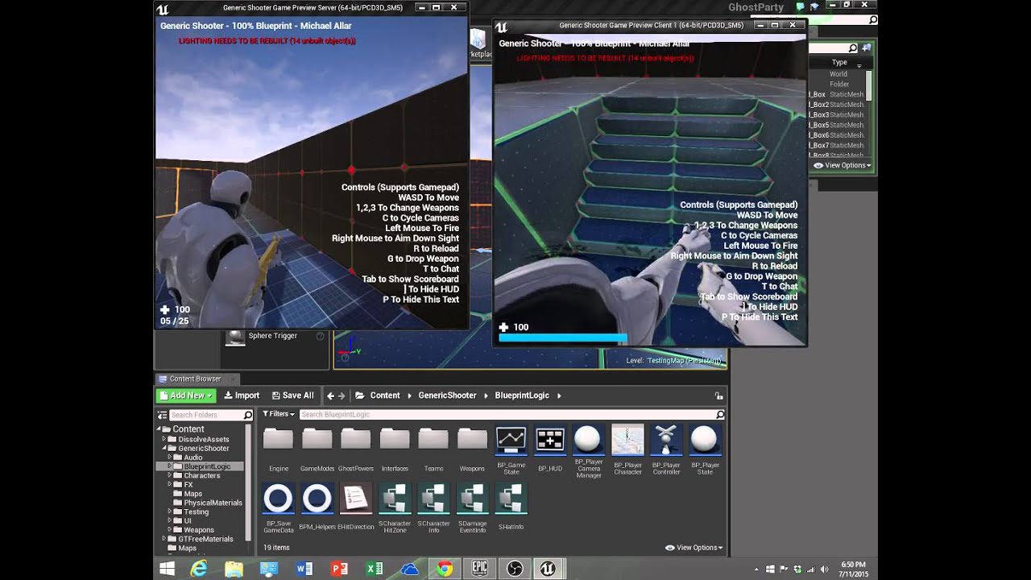Select the BPM_Helpers macro library asset
This screenshot has width=1031, height=580.
(x=317, y=507)
